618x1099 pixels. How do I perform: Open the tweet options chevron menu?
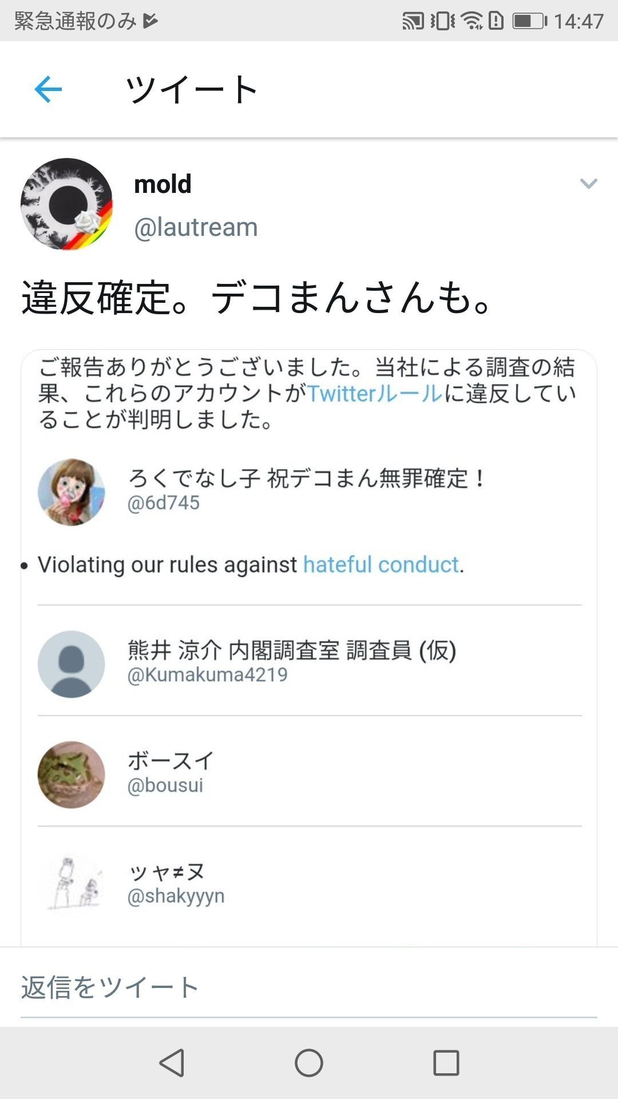pyautogui.click(x=588, y=184)
